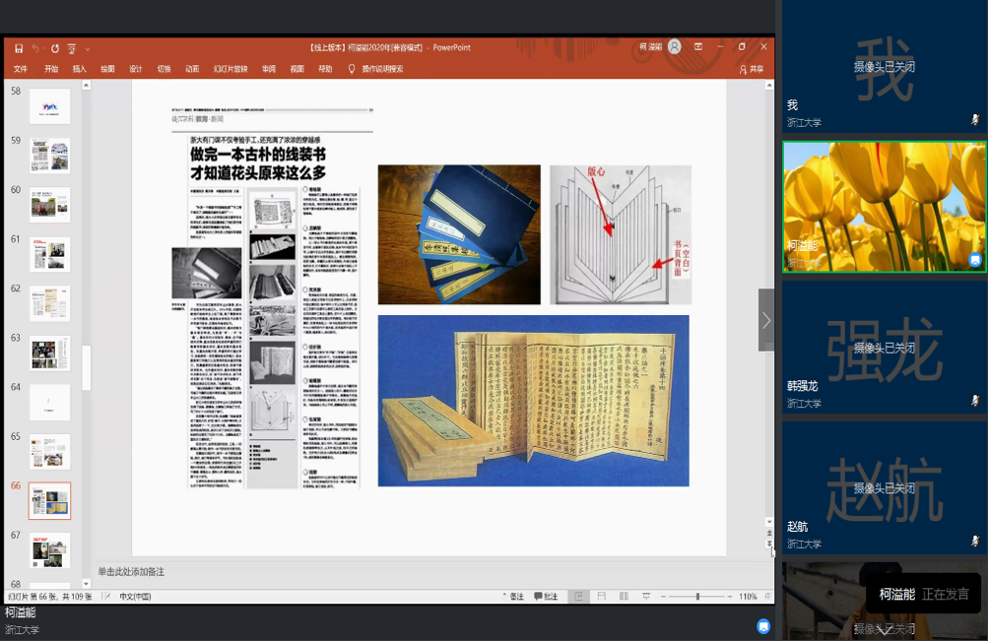Toggle the 备注 notes pane button
This screenshot has height=641, width=988.
pyautogui.click(x=512, y=597)
